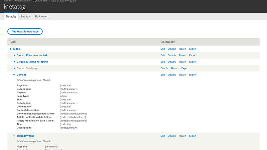This screenshot has width=267, height=150.
Task: Revert Global: 404 page not found
Action: point(182,62)
